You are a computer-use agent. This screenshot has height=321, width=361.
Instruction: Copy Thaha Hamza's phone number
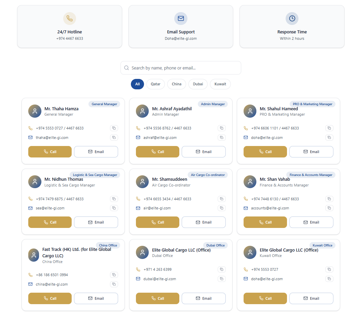tap(114, 128)
